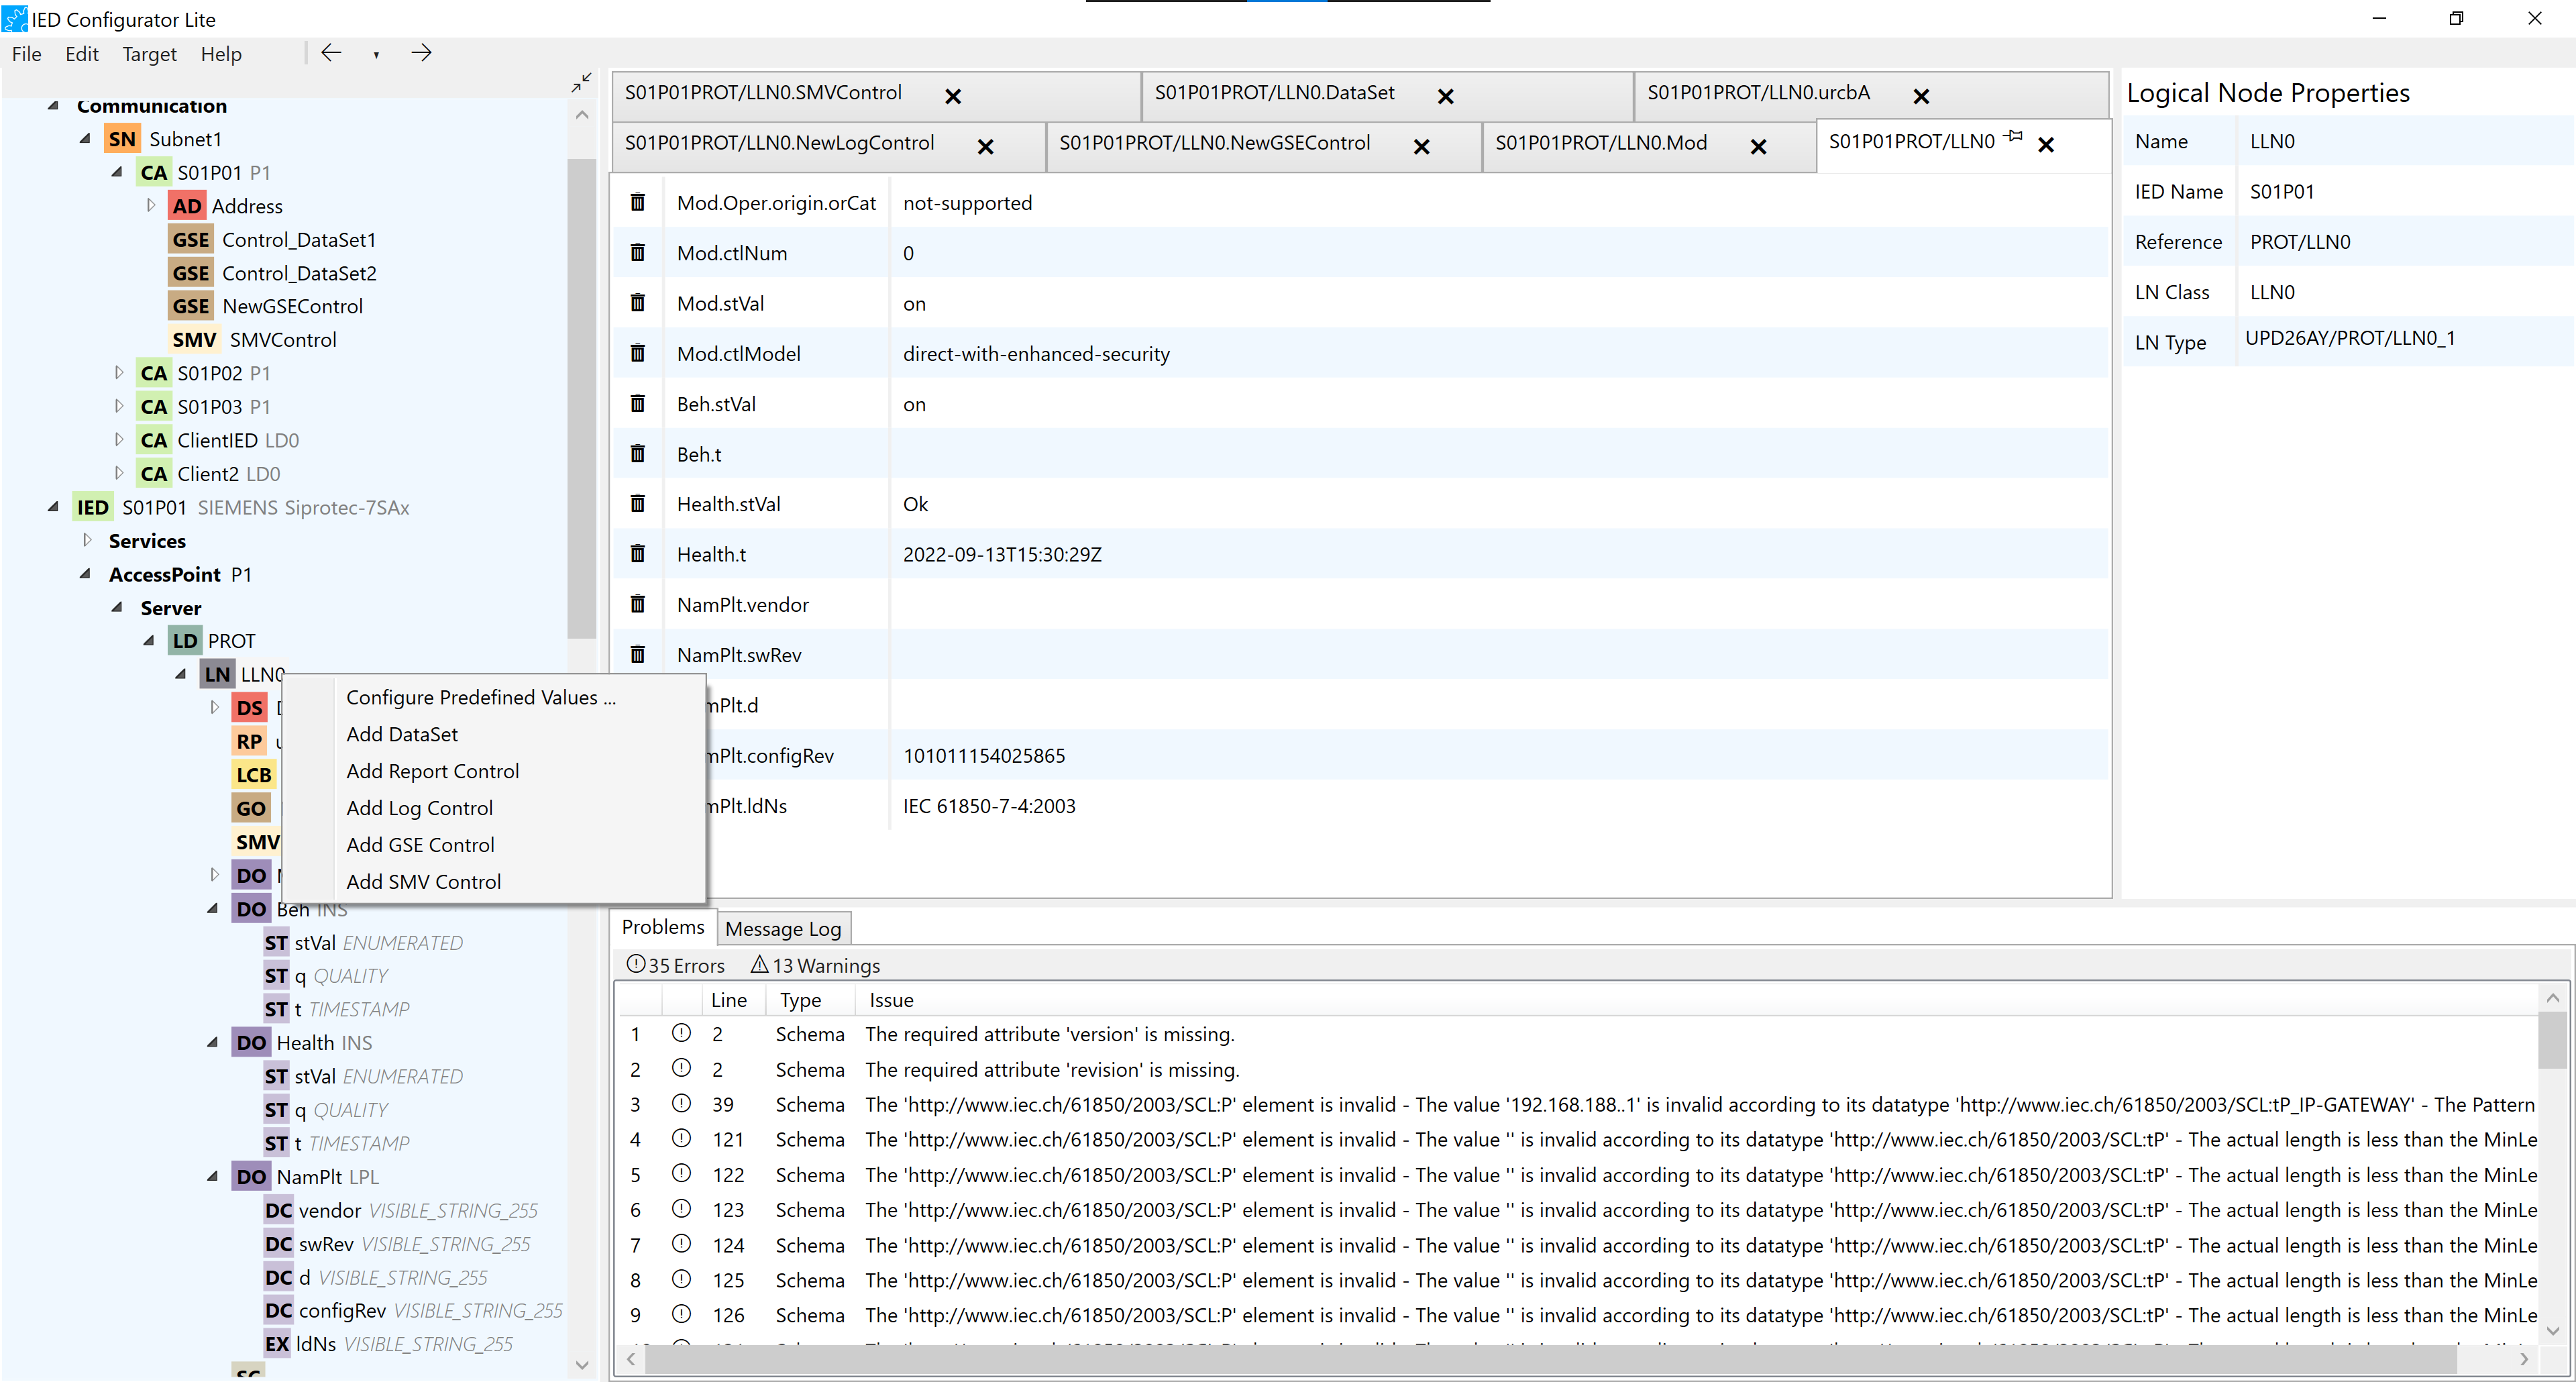Click the RP report control icon

pos(250,742)
